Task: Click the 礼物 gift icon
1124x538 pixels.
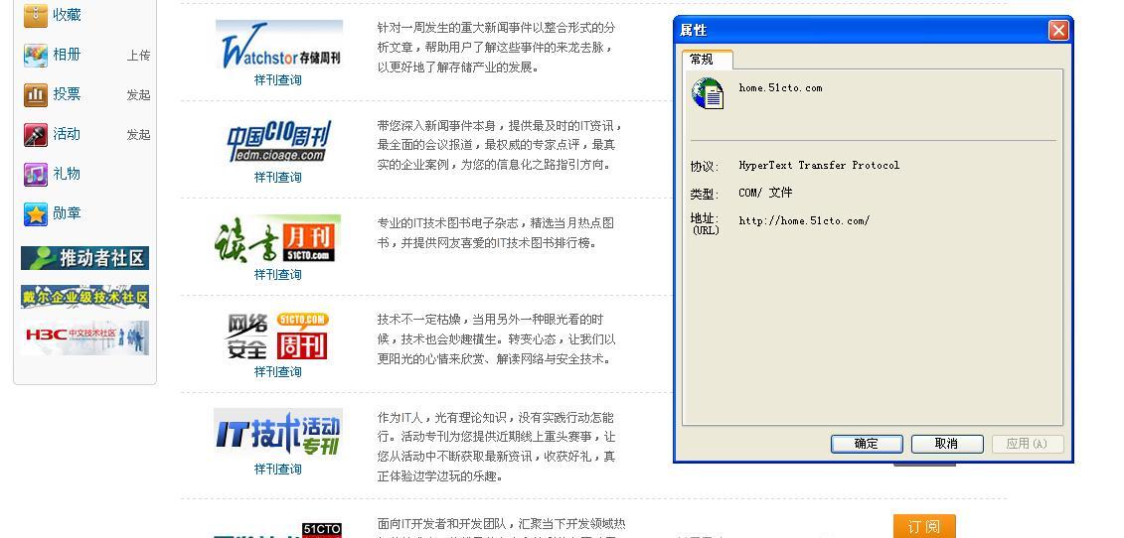Action: coord(35,174)
